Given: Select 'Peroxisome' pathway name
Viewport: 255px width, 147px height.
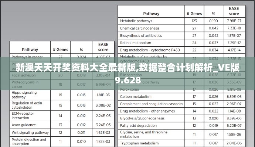Looking at the screenshot, I should 129,90.
